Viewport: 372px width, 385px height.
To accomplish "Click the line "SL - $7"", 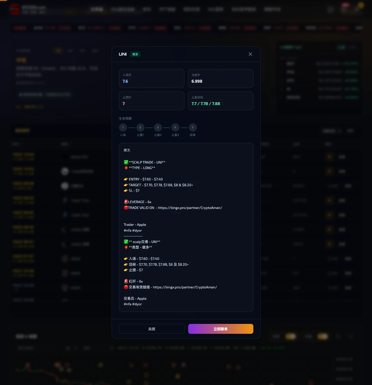I will [132, 191].
